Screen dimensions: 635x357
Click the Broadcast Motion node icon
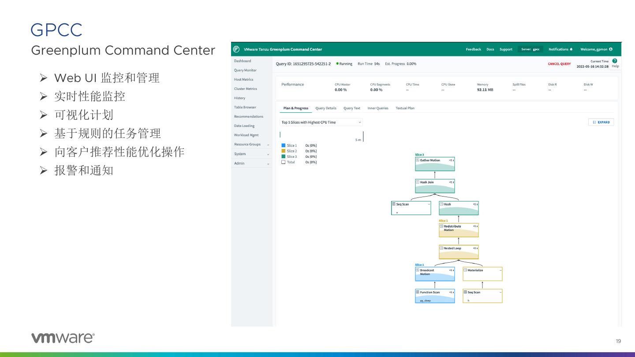point(418,270)
